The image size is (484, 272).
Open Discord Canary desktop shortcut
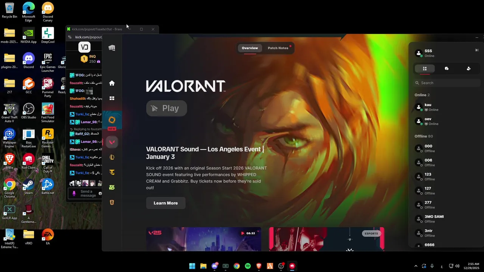point(48,11)
